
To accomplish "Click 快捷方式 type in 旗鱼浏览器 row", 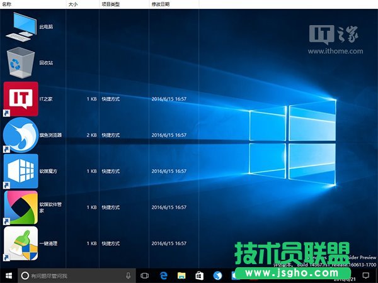I will [111, 135].
